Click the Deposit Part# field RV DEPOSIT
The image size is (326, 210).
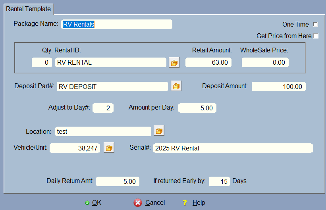(112, 87)
